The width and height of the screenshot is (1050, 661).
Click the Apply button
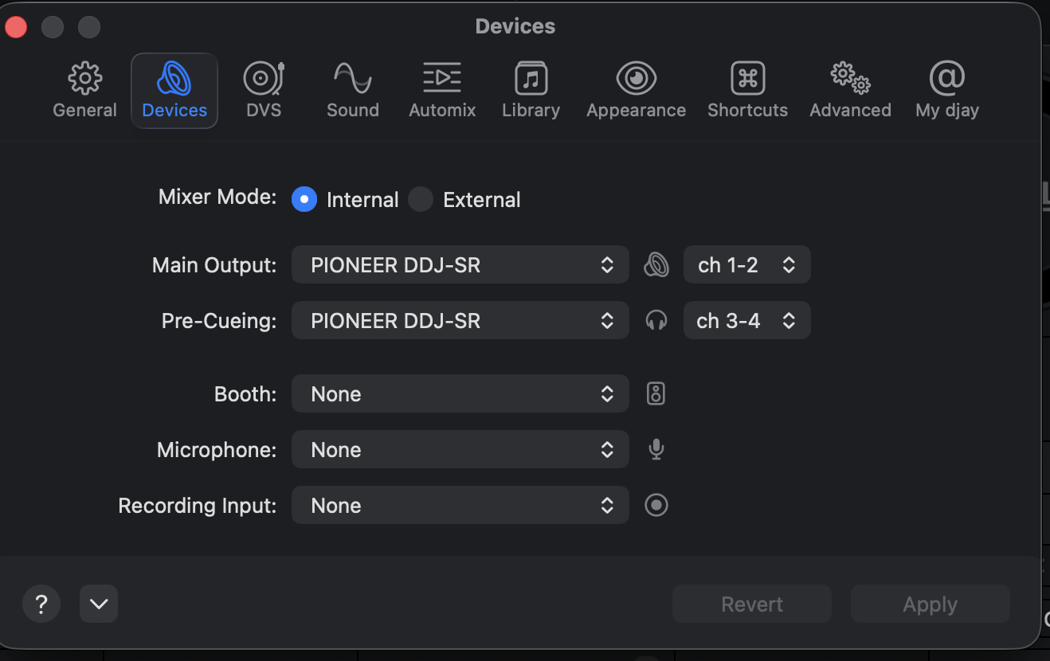(931, 604)
